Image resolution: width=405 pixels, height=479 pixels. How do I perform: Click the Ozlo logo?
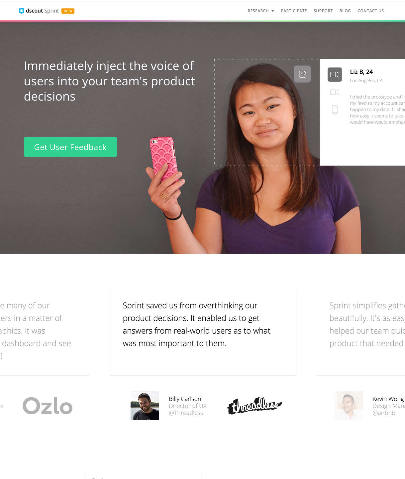pos(48,406)
